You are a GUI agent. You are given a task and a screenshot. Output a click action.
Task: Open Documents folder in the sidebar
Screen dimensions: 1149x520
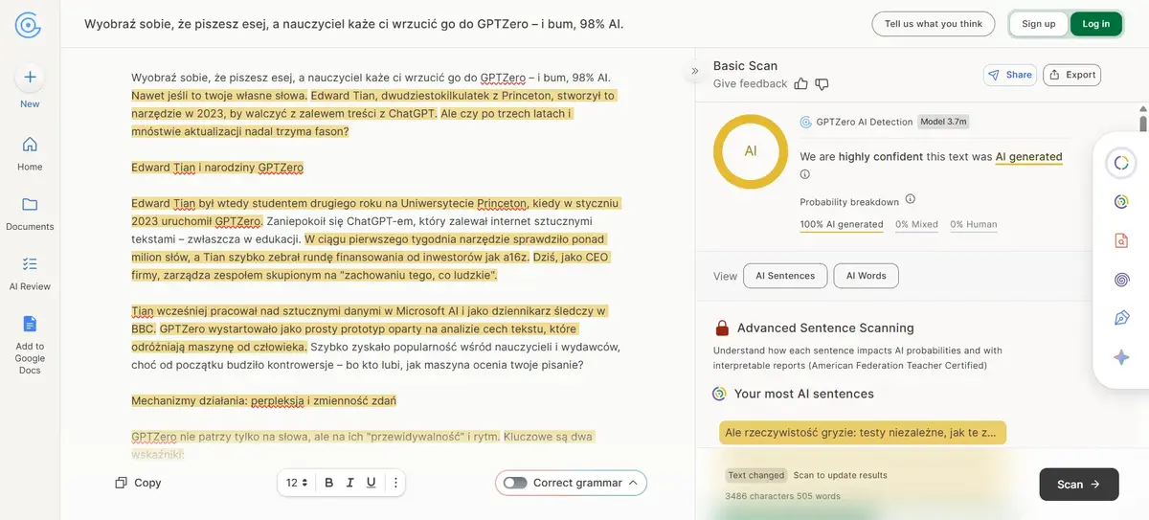coord(30,204)
